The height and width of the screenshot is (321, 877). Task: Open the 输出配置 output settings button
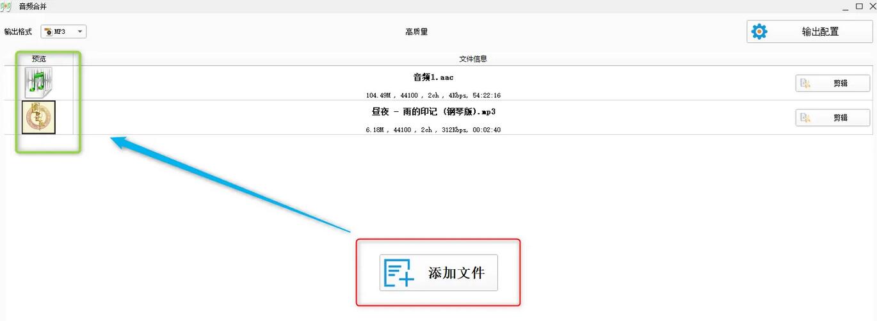tap(809, 31)
